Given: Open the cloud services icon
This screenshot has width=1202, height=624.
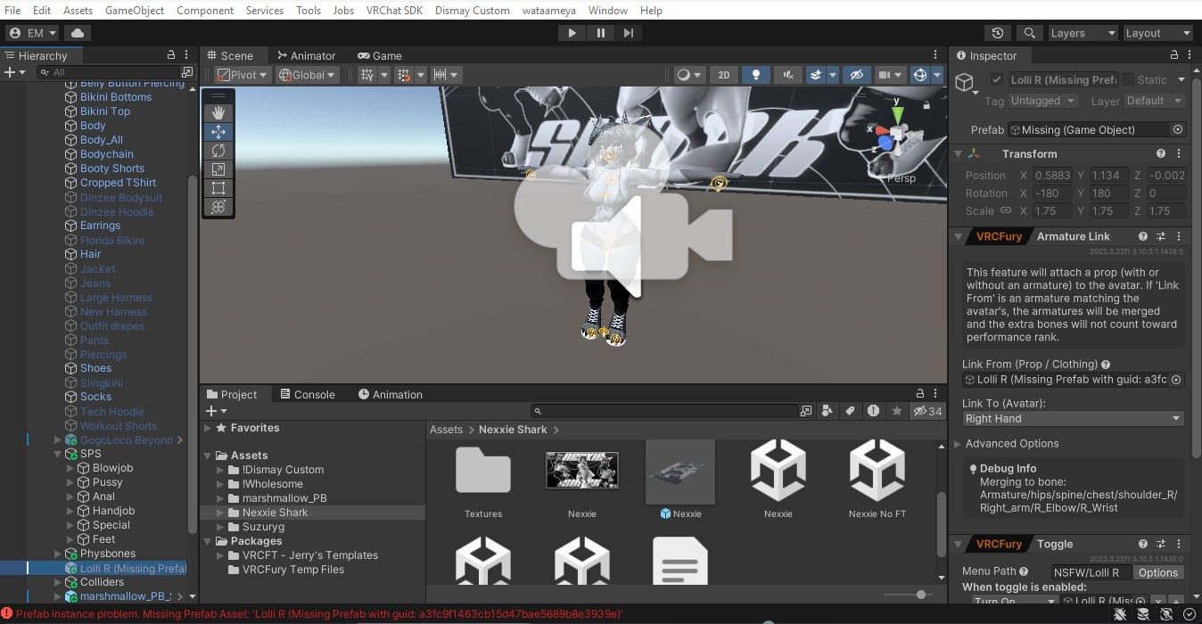Looking at the screenshot, I should [78, 33].
